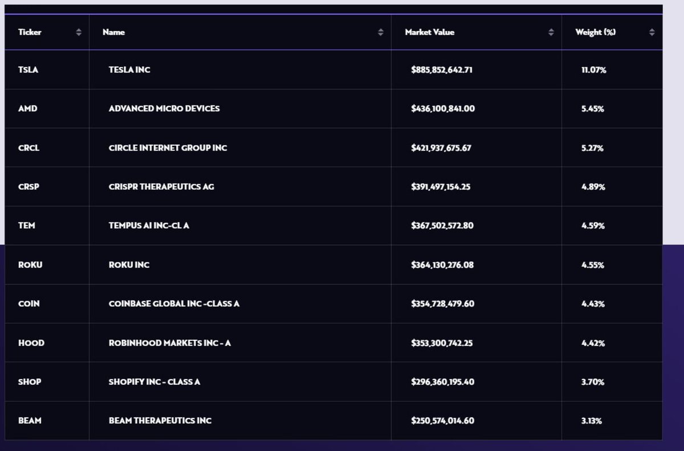Select market value $250,574,014.60
Image resolution: width=684 pixels, height=451 pixels.
click(x=442, y=420)
